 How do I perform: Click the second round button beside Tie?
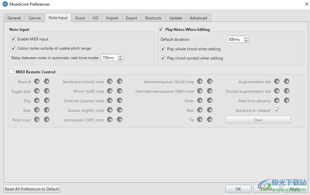point(210,120)
